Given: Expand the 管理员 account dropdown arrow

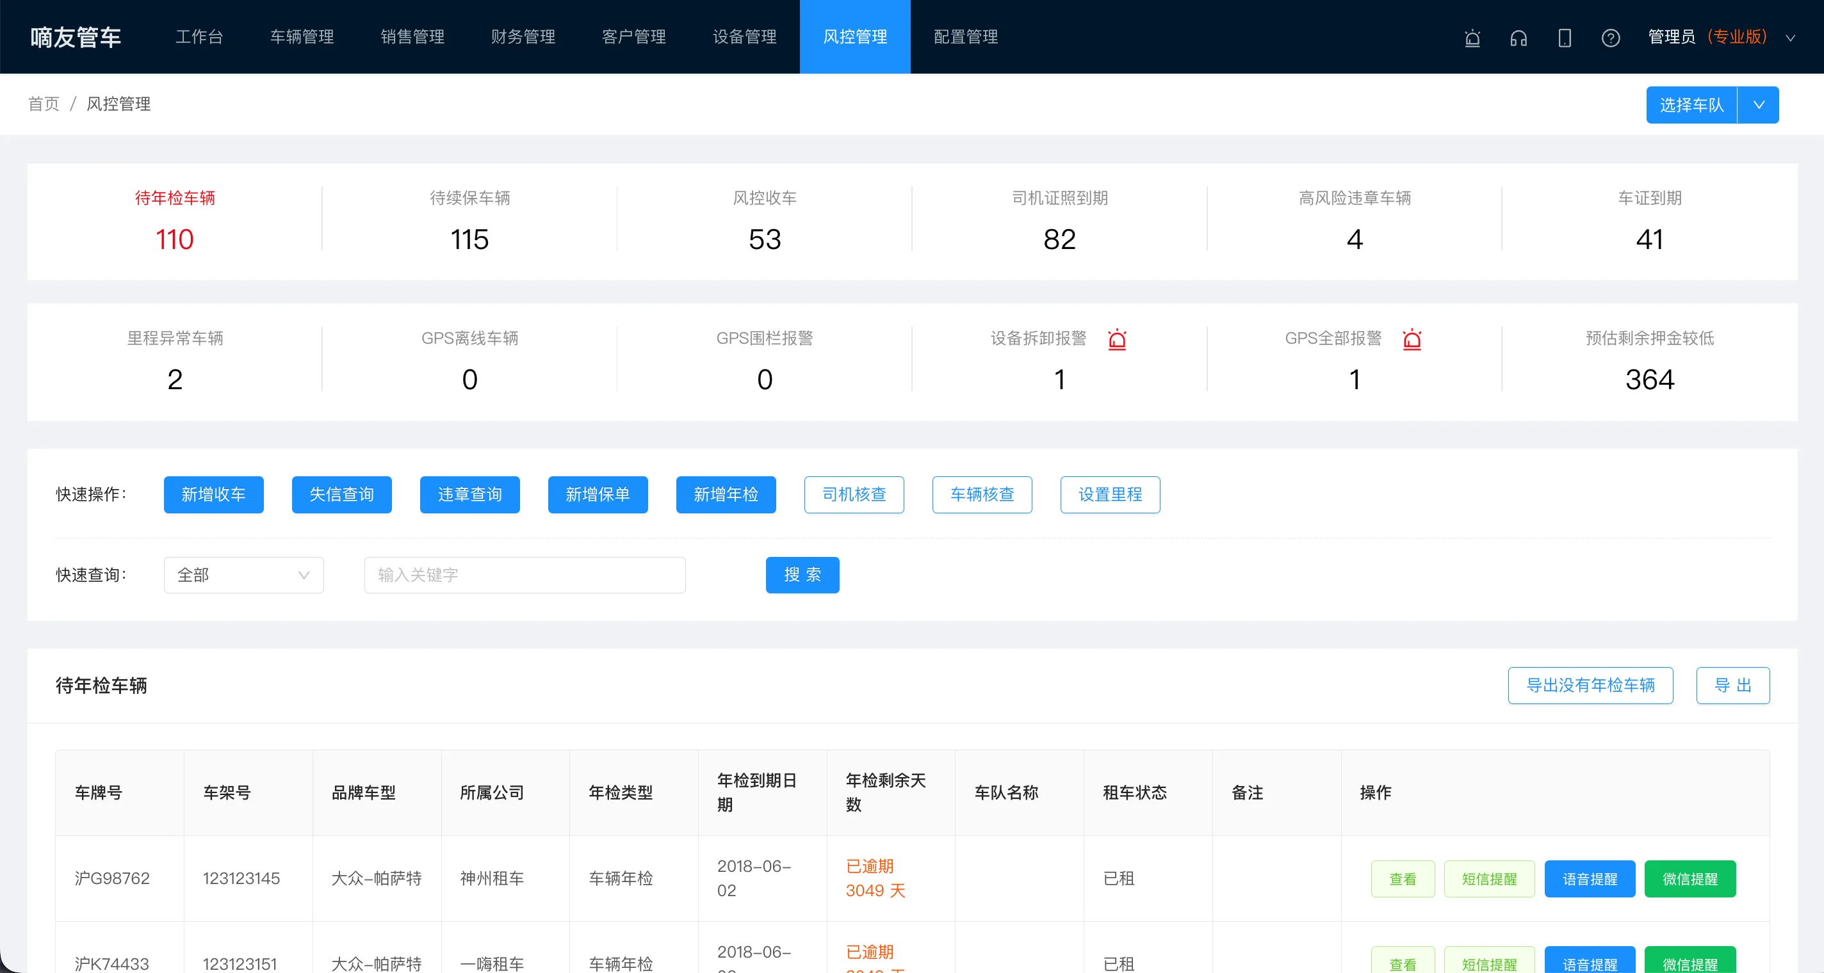Looking at the screenshot, I should pyautogui.click(x=1790, y=38).
